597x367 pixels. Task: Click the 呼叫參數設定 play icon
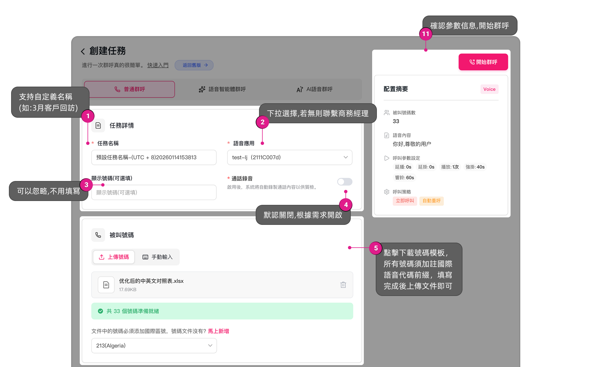pos(387,158)
